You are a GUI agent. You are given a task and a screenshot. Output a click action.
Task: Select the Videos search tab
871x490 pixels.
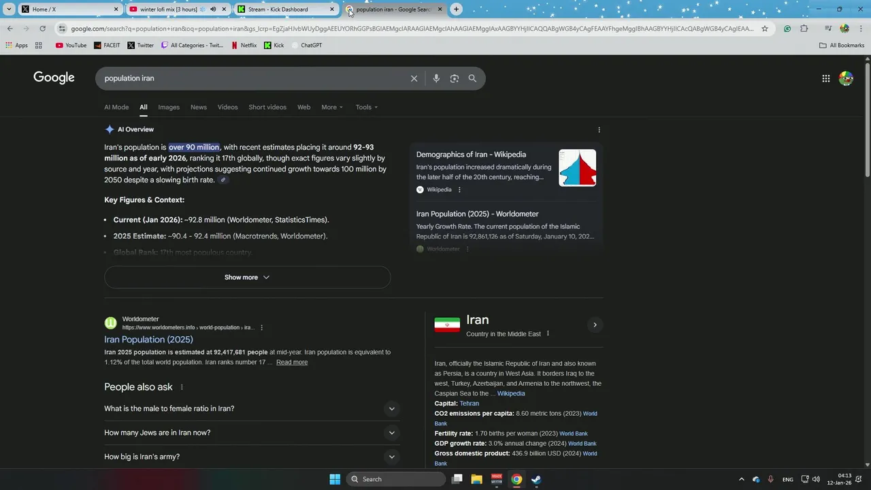coord(228,107)
